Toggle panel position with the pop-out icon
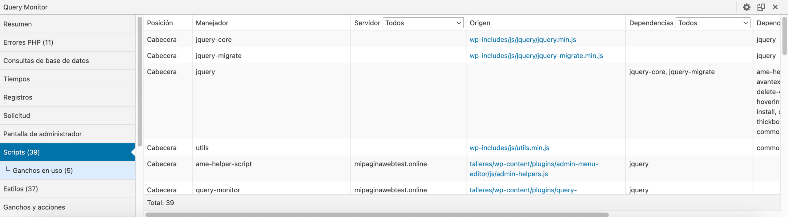788x217 pixels. [761, 7]
